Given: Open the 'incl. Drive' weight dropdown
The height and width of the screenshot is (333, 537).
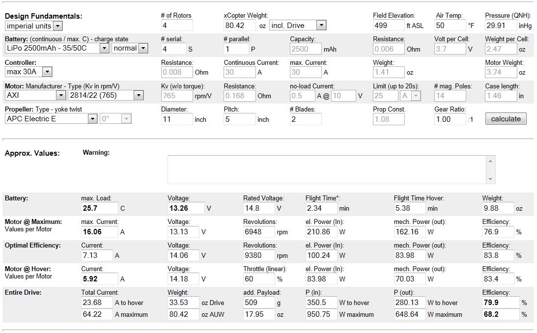Looking at the screenshot, I should [x=298, y=26].
